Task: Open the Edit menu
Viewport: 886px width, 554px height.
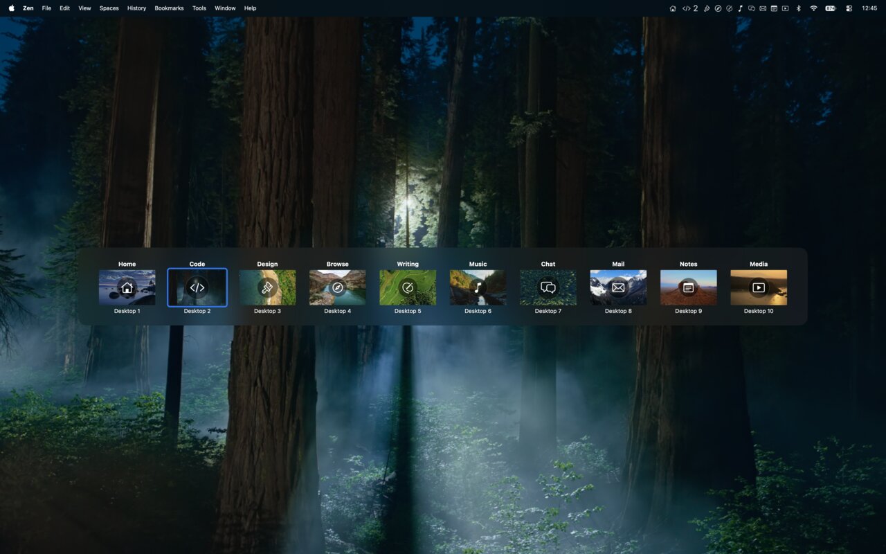Action: tap(64, 8)
